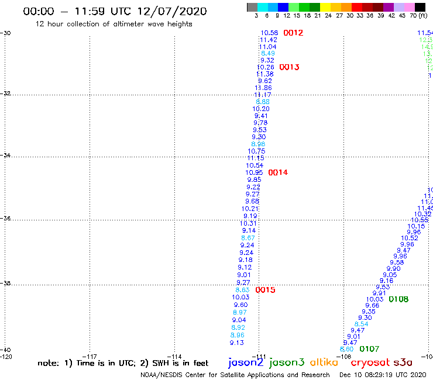
Task: Select the cryosat satellite label
Action: pos(370,362)
